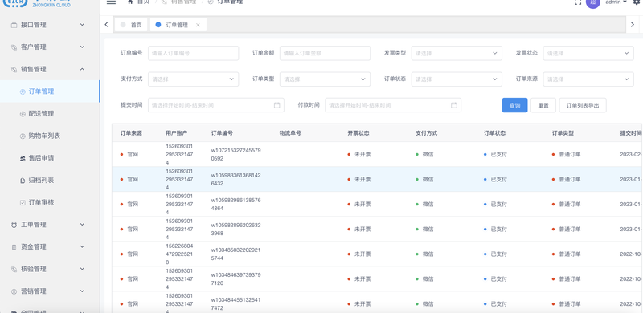Go to 首页 in the breadcrumb
643x313 pixels.
coord(143,2)
